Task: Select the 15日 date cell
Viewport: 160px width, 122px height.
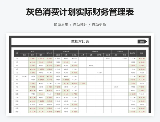Action: [x=17, y=108]
